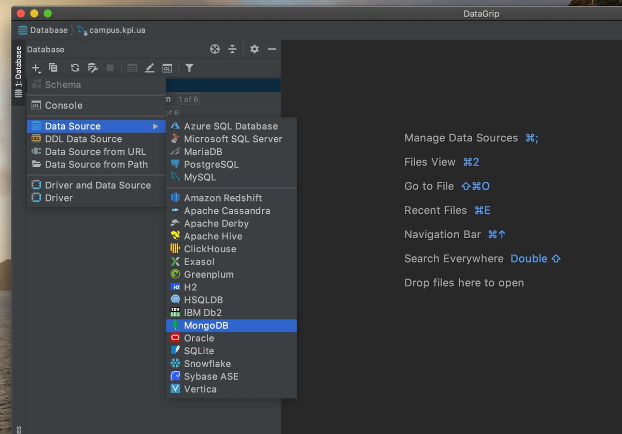Open the query console QL toolbar icon

pos(167,68)
